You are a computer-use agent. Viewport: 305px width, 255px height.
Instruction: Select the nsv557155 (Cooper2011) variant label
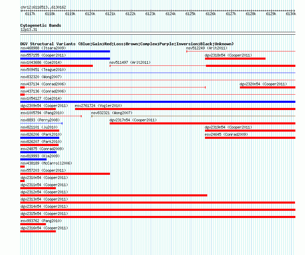coord(43,55)
